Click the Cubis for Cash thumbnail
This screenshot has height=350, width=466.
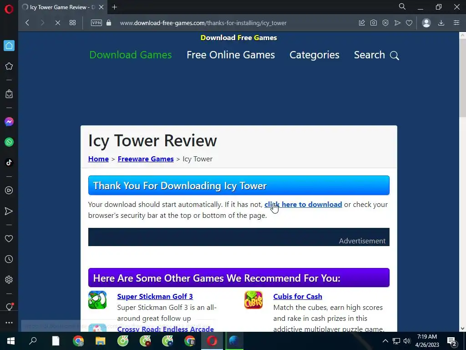click(253, 300)
